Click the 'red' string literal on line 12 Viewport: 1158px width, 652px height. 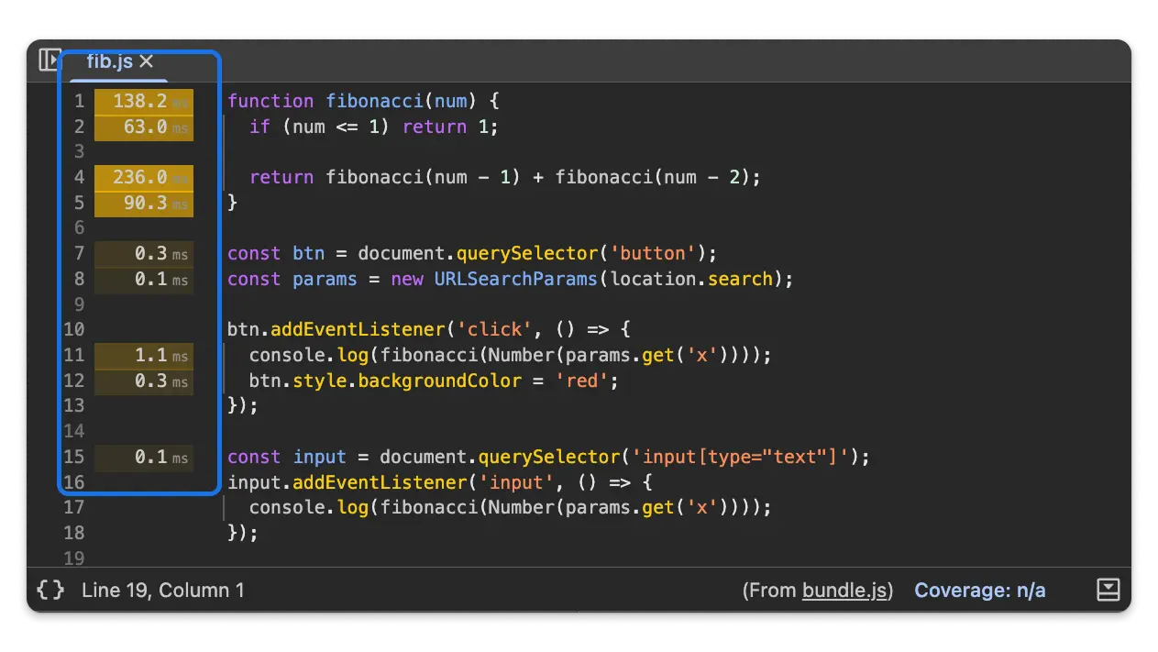(x=581, y=381)
